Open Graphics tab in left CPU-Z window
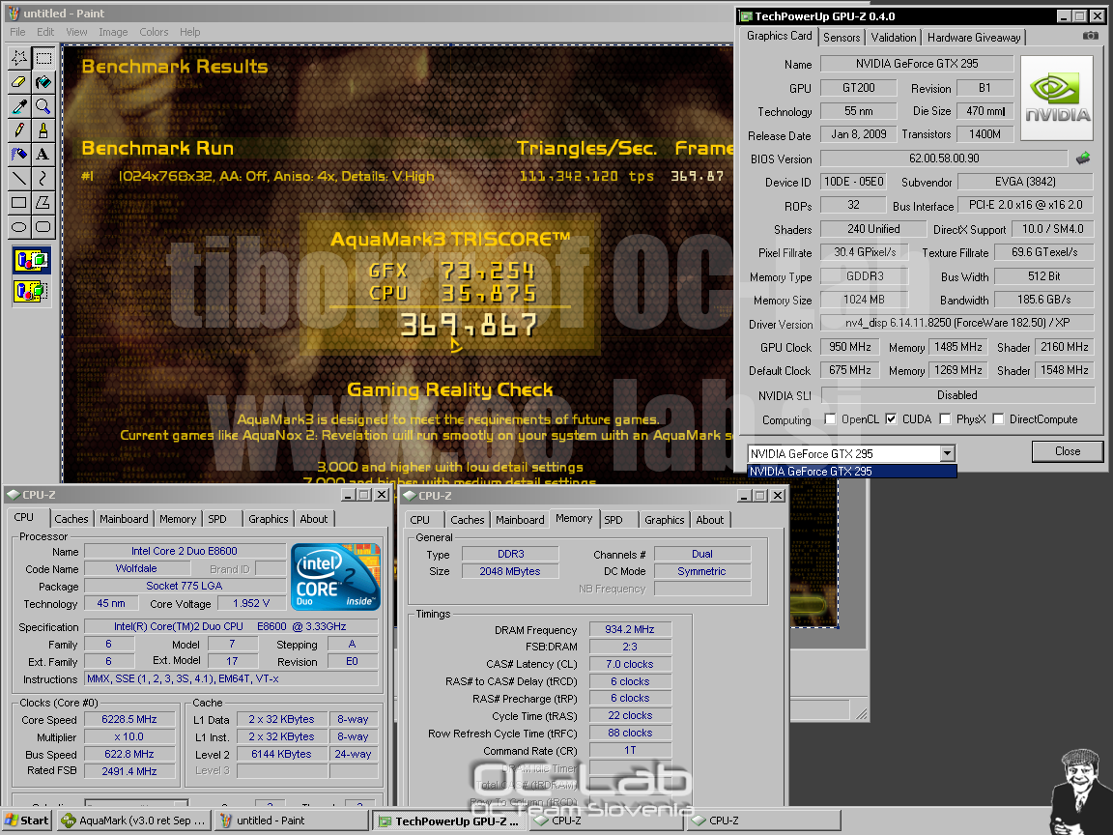 click(x=269, y=519)
